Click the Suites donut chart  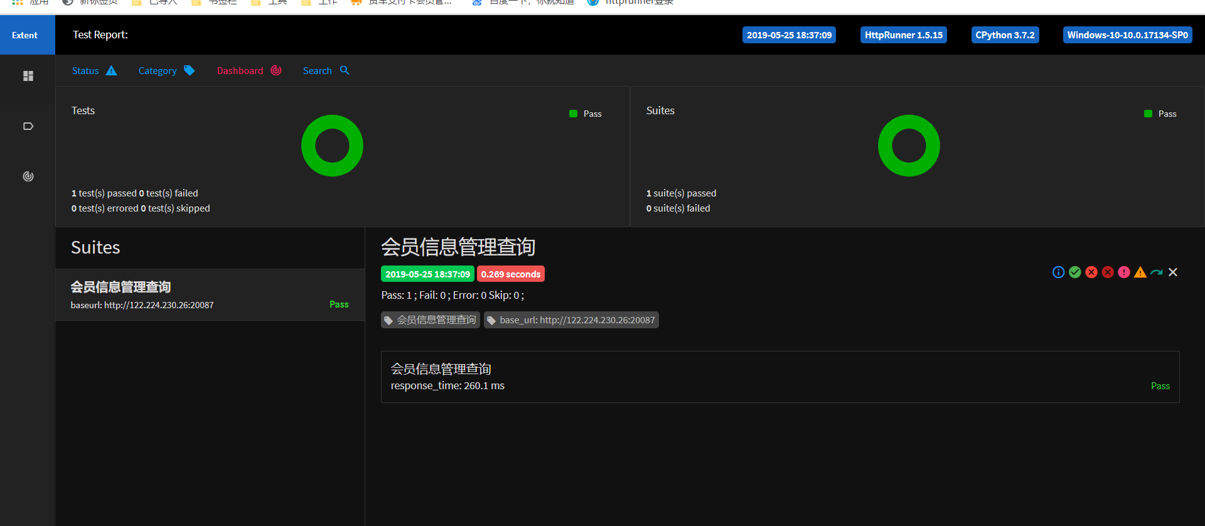pos(909,146)
